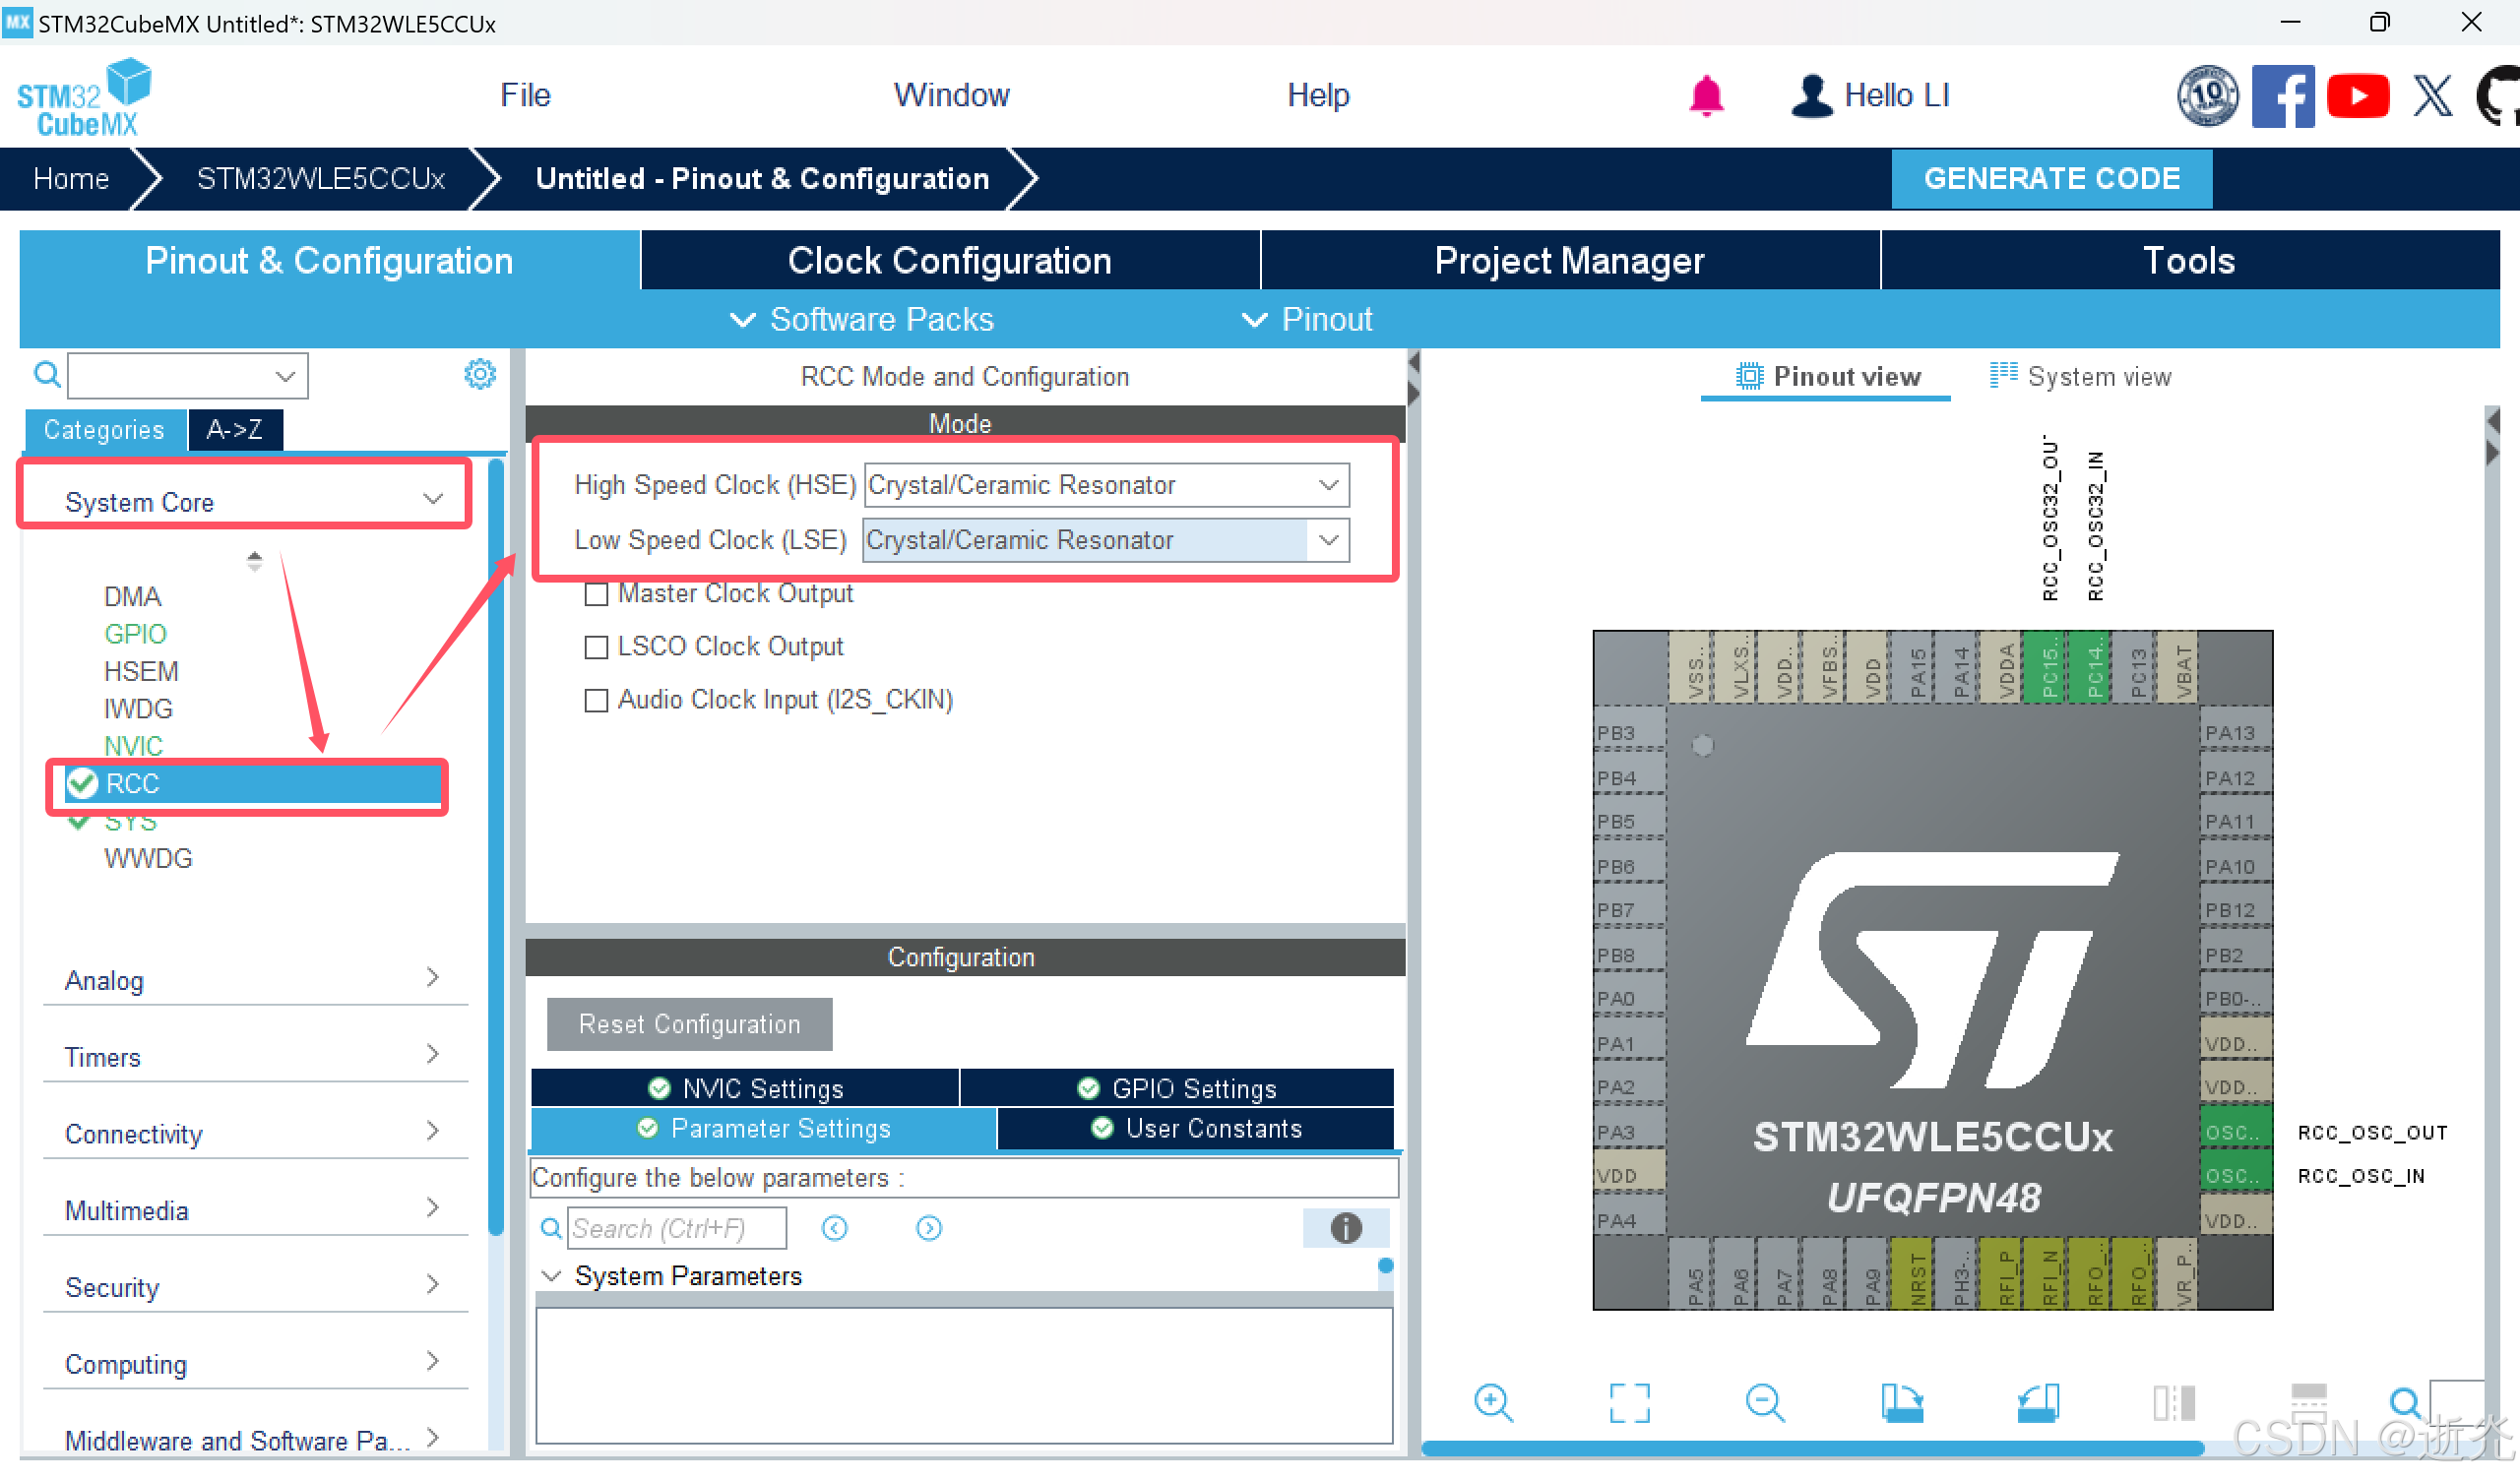Screen dimensions: 2520x1480
Task: Collapse the System Core category
Action: (254, 501)
